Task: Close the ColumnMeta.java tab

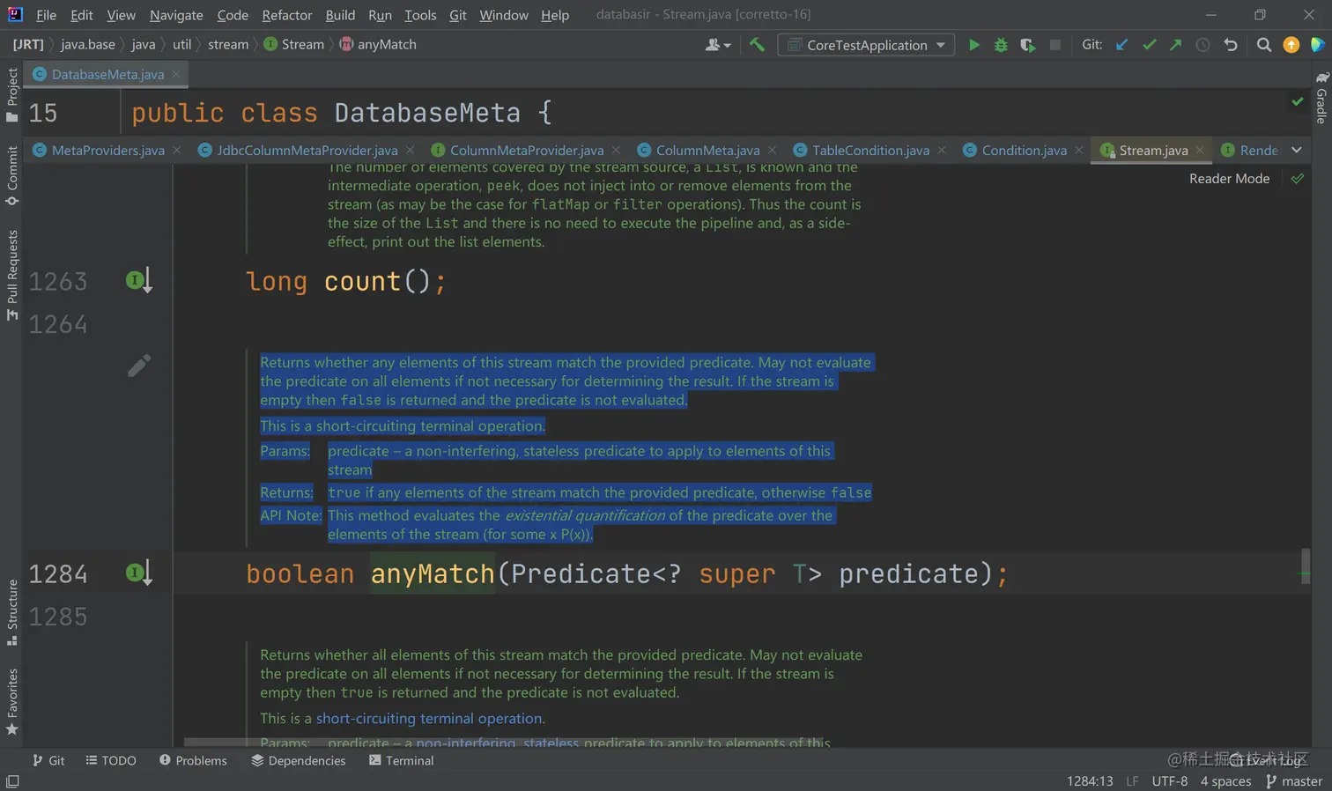Action: point(773,151)
